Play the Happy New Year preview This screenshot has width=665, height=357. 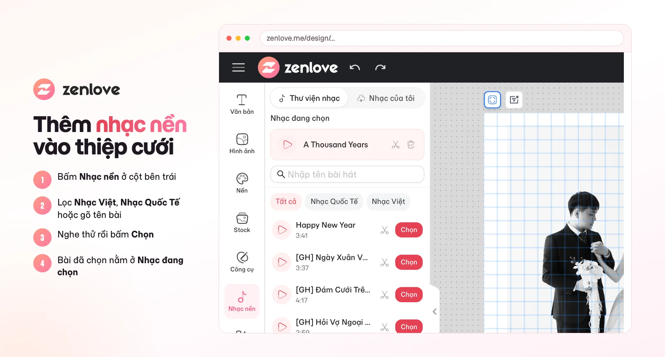click(x=282, y=230)
